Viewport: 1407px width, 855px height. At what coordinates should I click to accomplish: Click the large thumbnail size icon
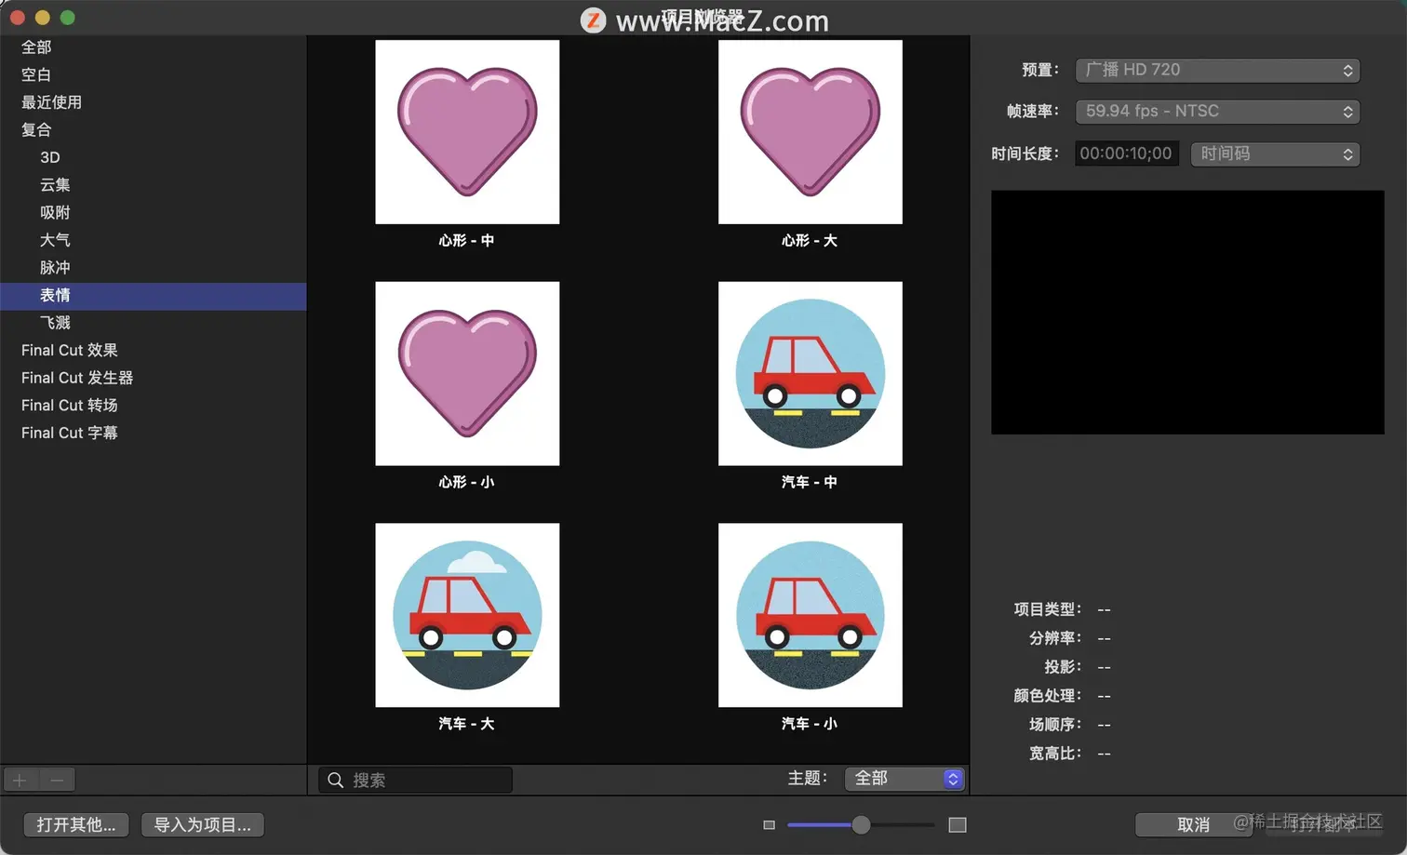957,824
